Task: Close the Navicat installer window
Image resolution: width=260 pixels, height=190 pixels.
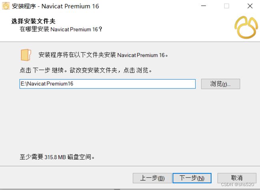Action: (250, 6)
